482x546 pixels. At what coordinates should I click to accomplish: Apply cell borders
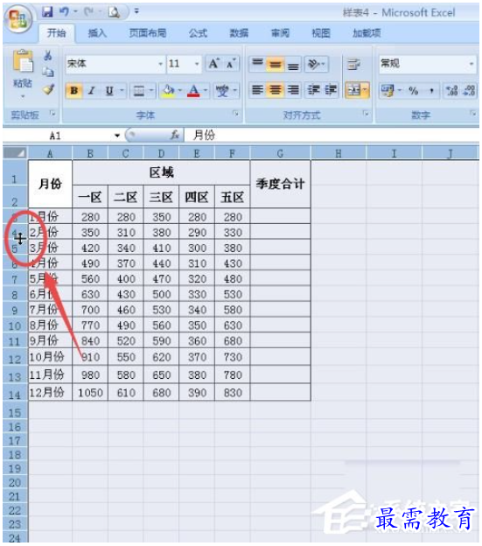pos(139,91)
